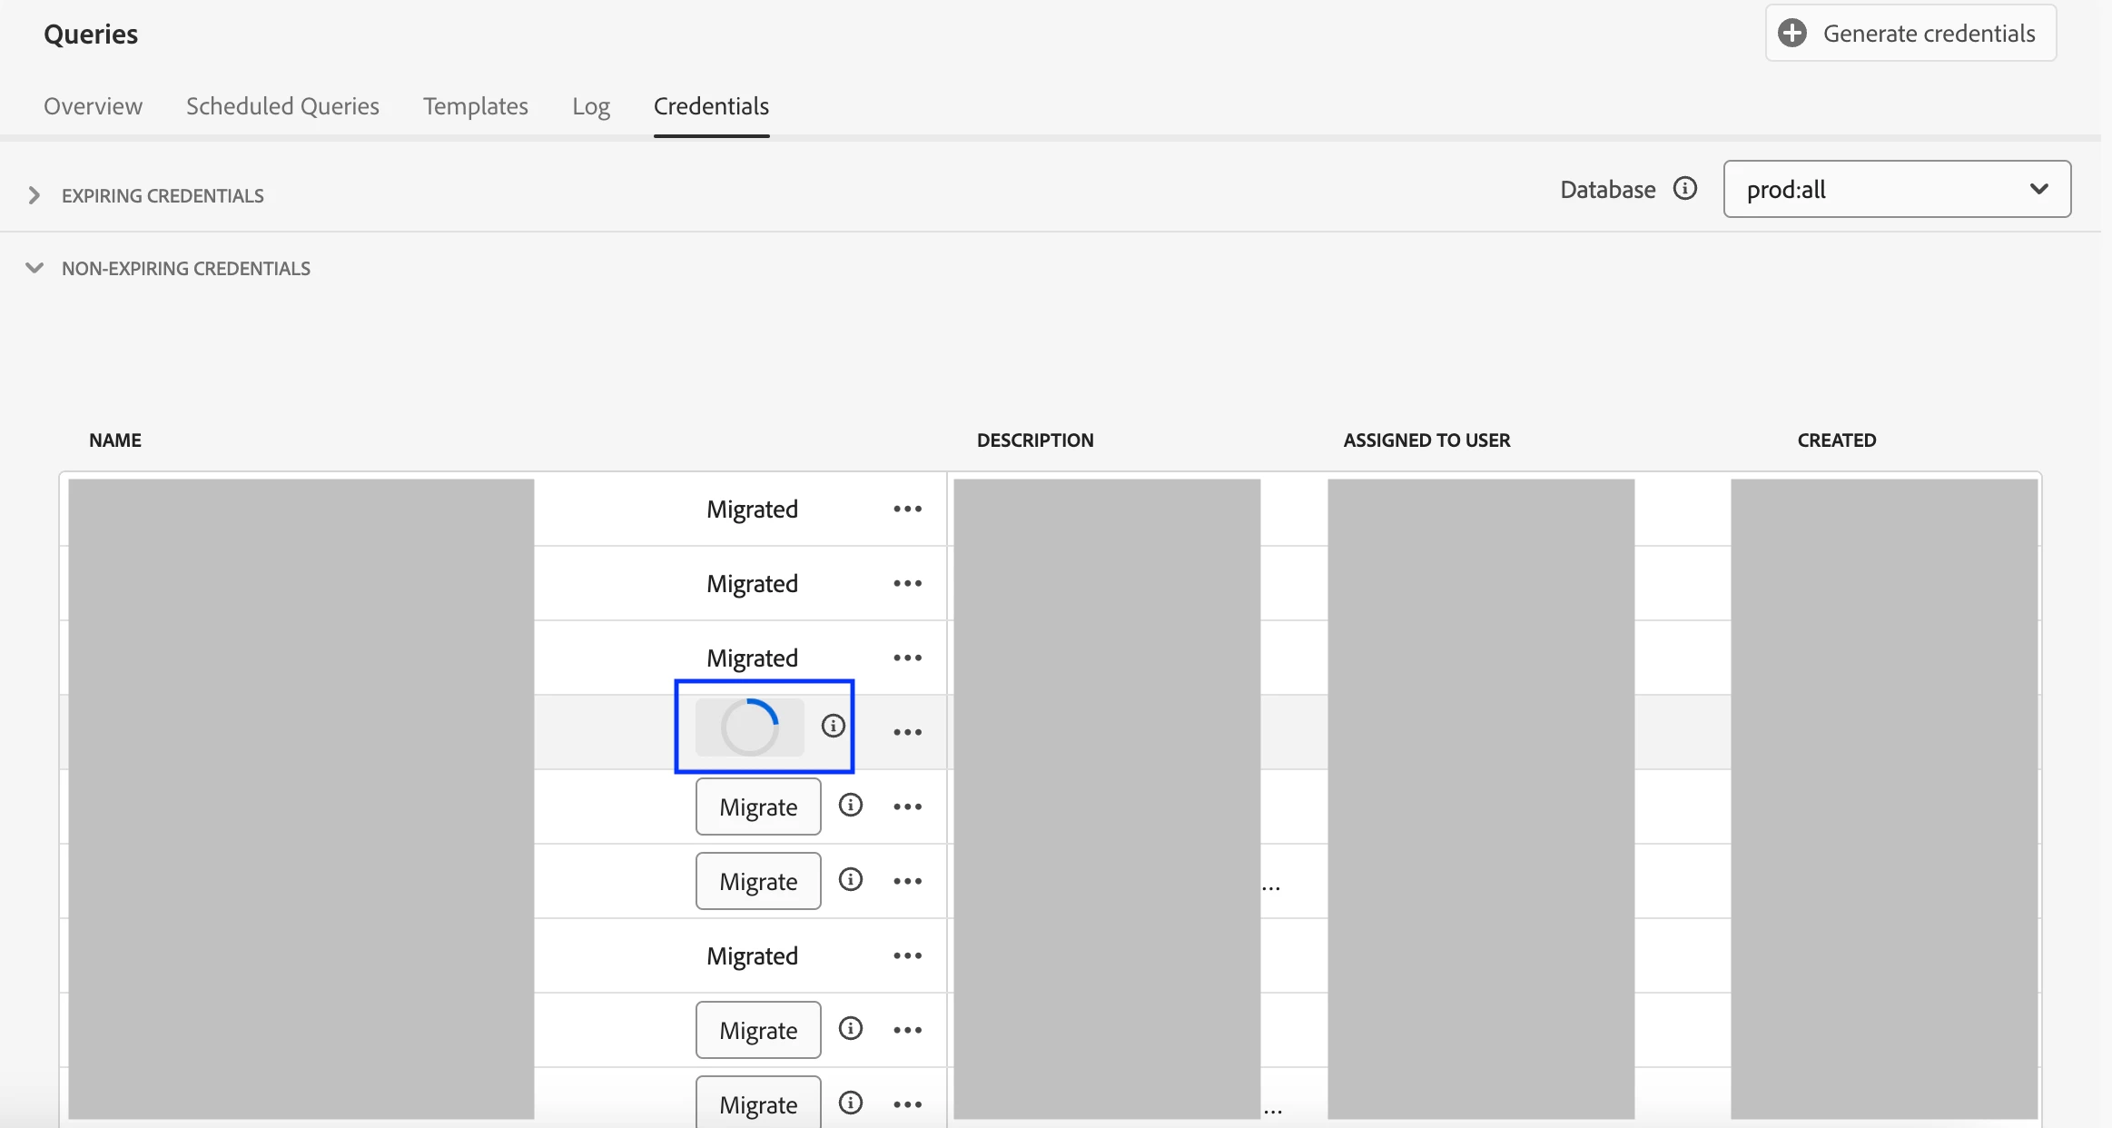Screen dimensions: 2112x1128
Task: Click the info icon next to Database
Action: coord(1685,188)
